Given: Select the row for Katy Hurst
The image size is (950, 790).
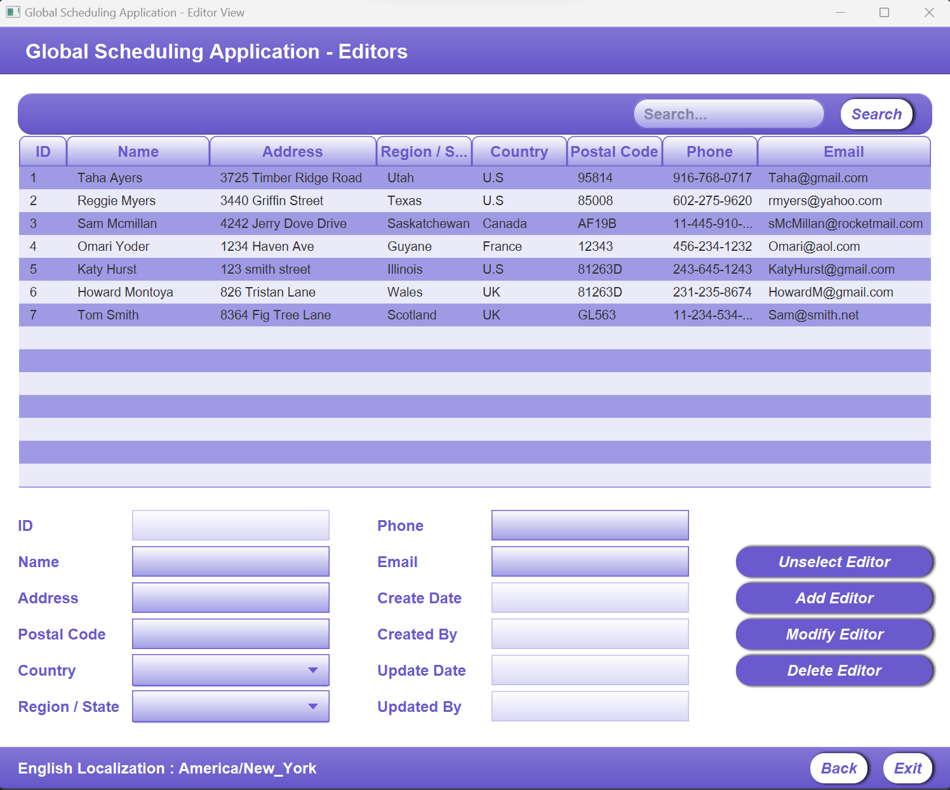Looking at the screenshot, I should click(x=381, y=269).
